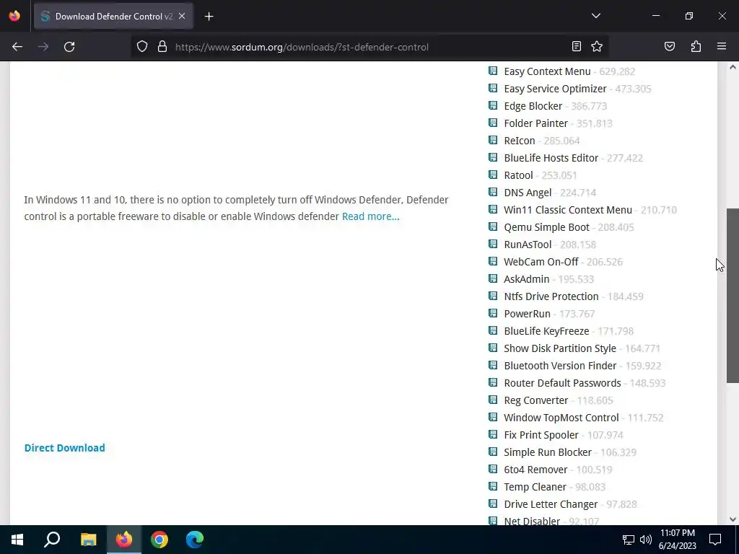Open the tracking protection shield

coord(142,47)
